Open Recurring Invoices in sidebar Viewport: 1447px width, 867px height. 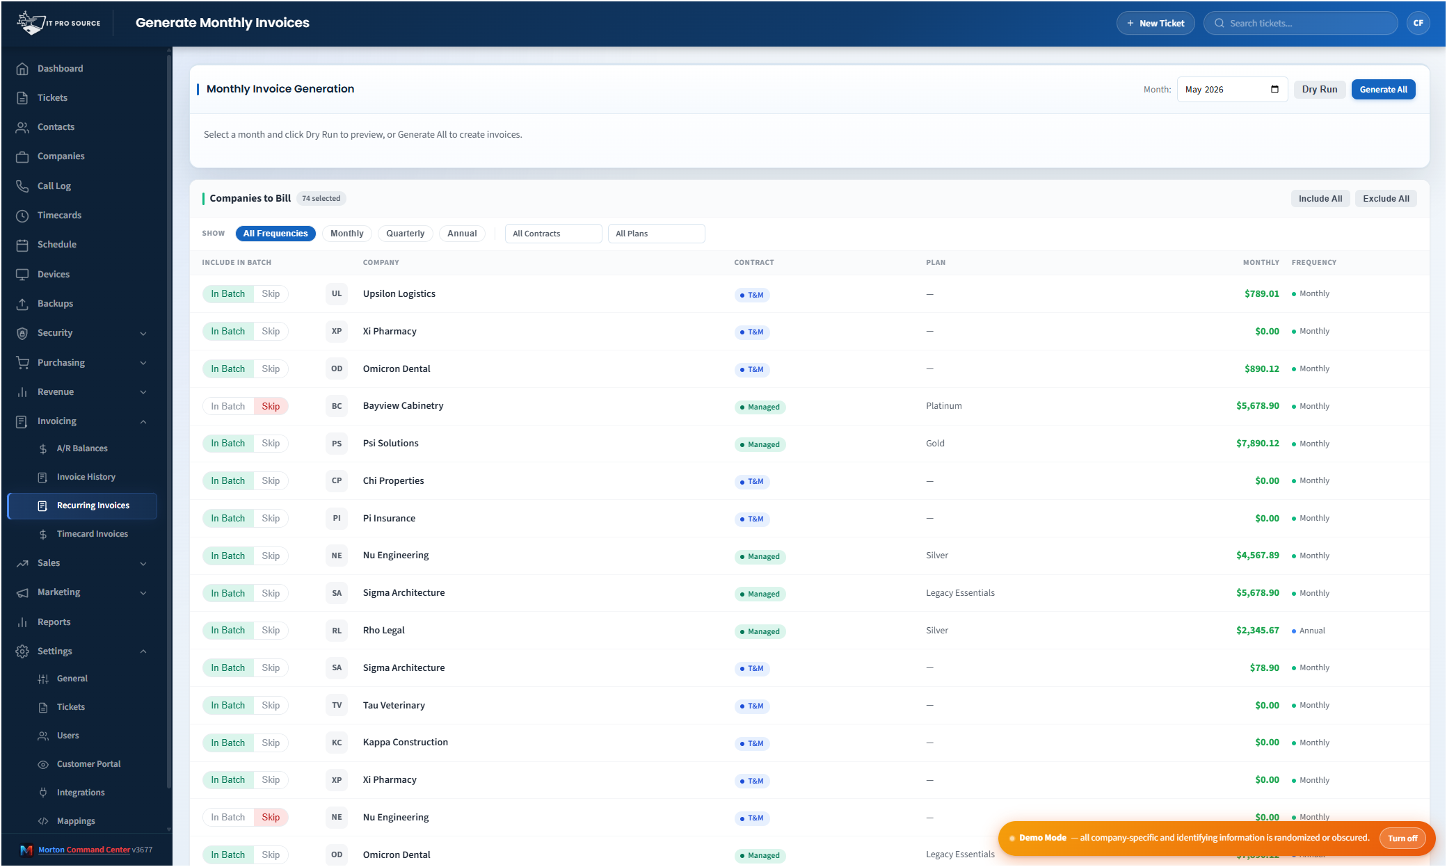pyautogui.click(x=82, y=505)
